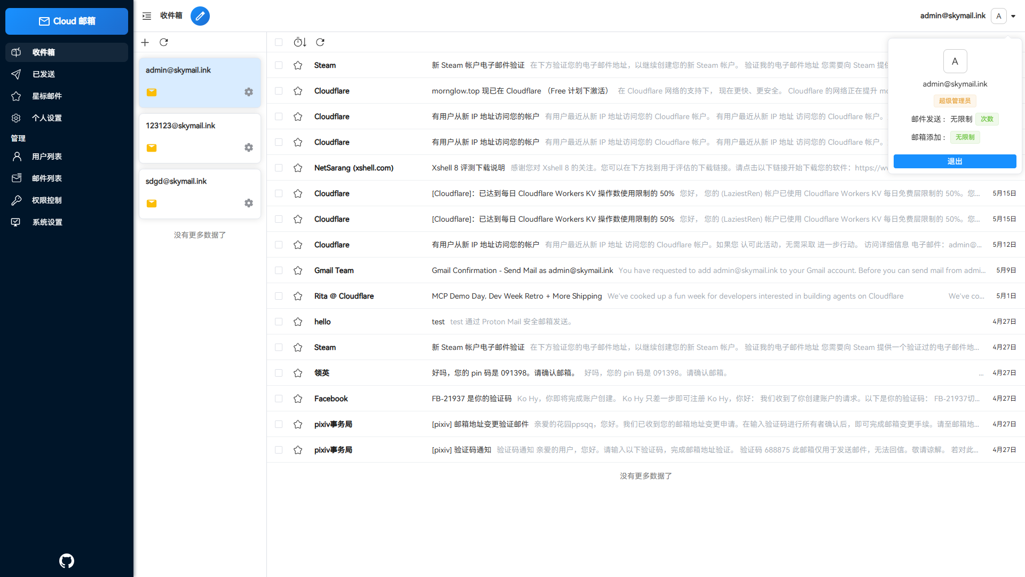Open 权限控制 permission control
The image size is (1025, 577).
click(67, 200)
